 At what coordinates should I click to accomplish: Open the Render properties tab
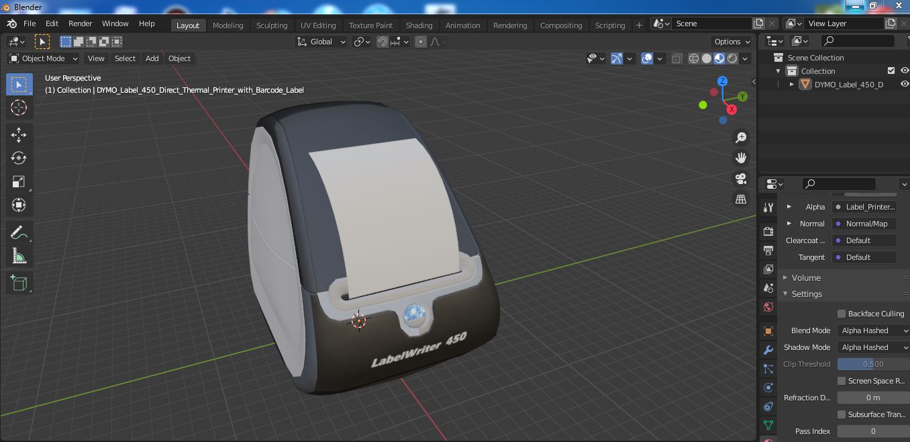(x=768, y=231)
